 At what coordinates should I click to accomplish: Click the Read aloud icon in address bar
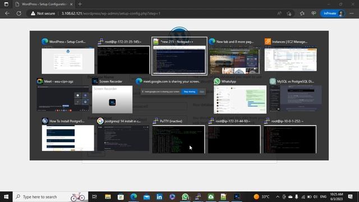279,13
